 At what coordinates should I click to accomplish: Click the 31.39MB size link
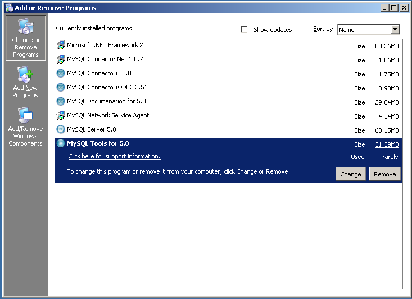pos(387,144)
